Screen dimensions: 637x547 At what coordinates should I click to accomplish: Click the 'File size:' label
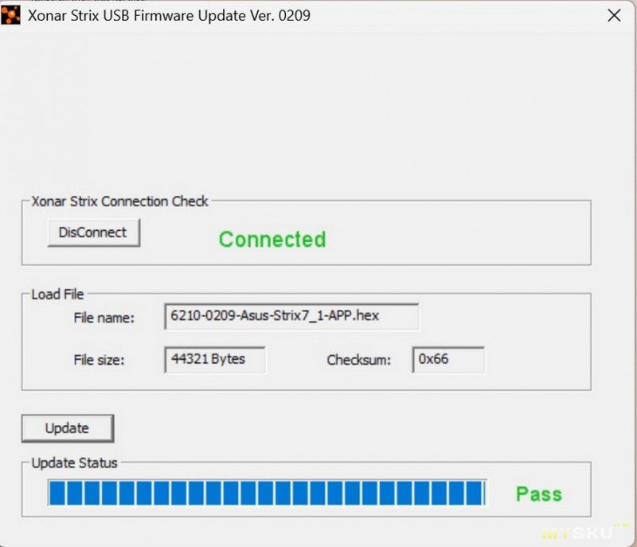pos(99,360)
